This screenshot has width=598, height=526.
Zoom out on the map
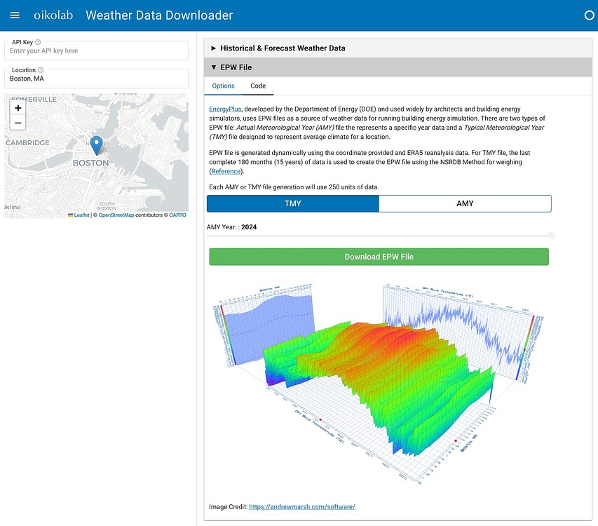click(x=18, y=123)
